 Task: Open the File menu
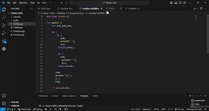(9, 3)
